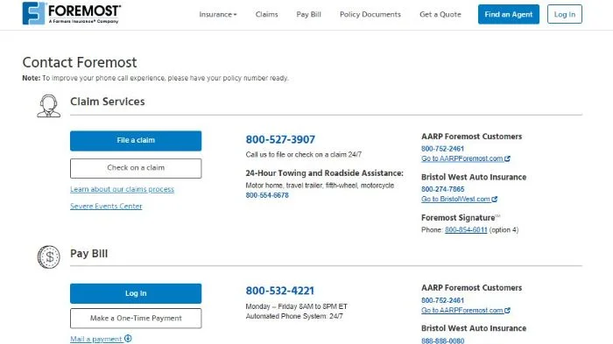Click the File a claim button
Image resolution: width=613 pixels, height=344 pixels.
point(136,140)
